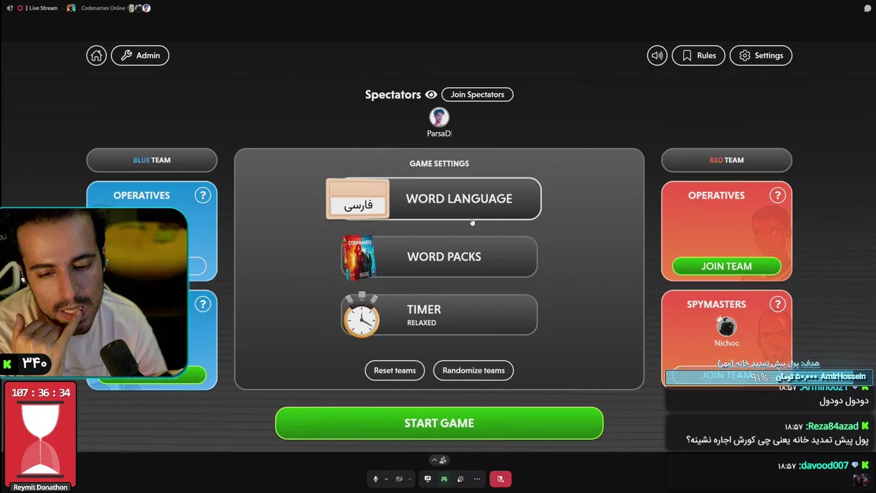The image size is (876, 493).
Task: Open Blue Spymasters help question mark
Action: [203, 304]
